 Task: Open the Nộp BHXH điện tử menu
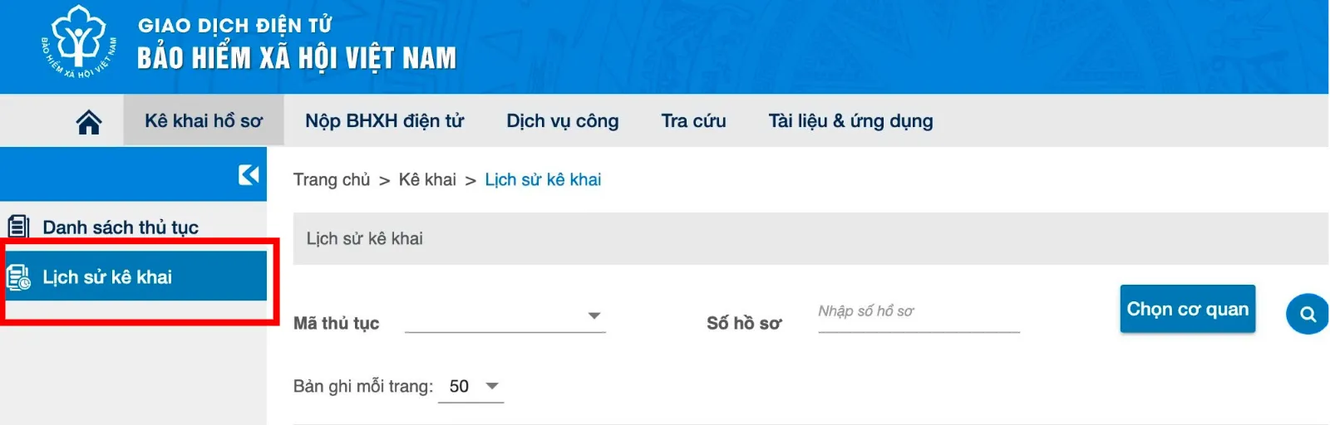[384, 121]
